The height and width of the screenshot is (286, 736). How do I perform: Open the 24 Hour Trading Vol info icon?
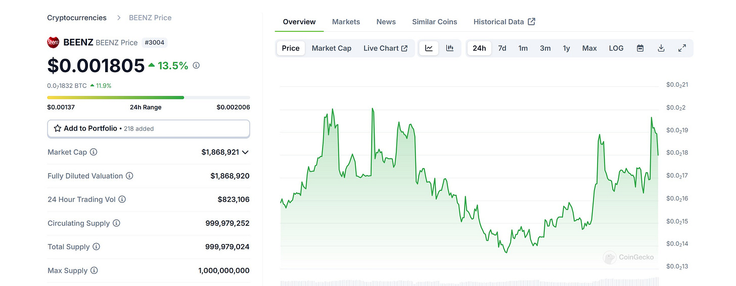point(122,199)
